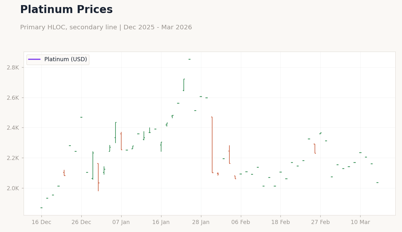402x232 pixels.
Task: Click the green tick at 28 Jan near 2.6K
Action: 201,97
